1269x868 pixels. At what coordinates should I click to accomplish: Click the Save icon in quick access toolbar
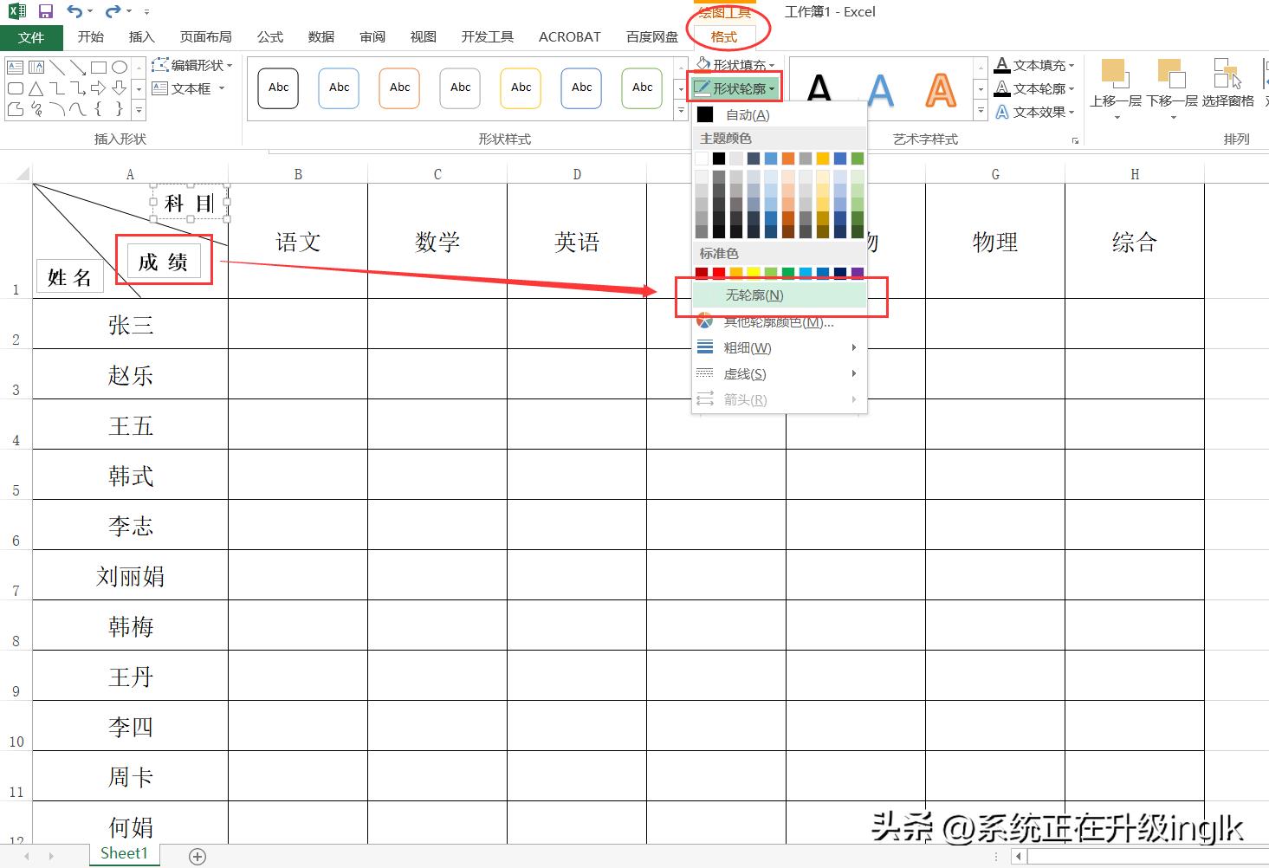pyautogui.click(x=46, y=11)
